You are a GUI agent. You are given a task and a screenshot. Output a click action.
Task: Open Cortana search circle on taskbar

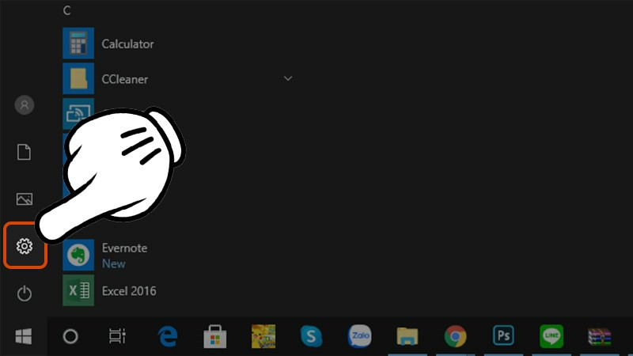click(70, 336)
